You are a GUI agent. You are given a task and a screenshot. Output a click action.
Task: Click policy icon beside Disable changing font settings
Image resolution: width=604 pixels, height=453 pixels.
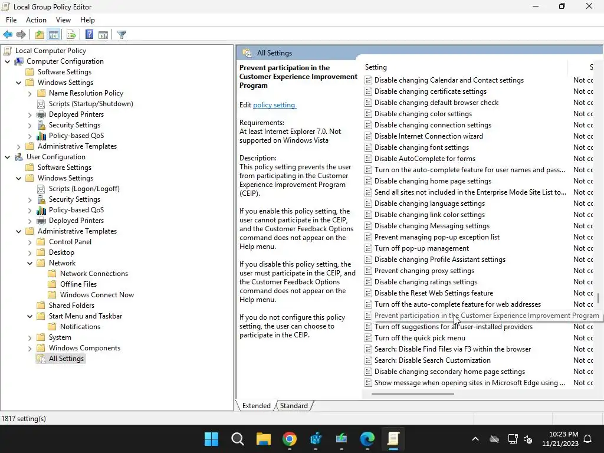click(368, 147)
